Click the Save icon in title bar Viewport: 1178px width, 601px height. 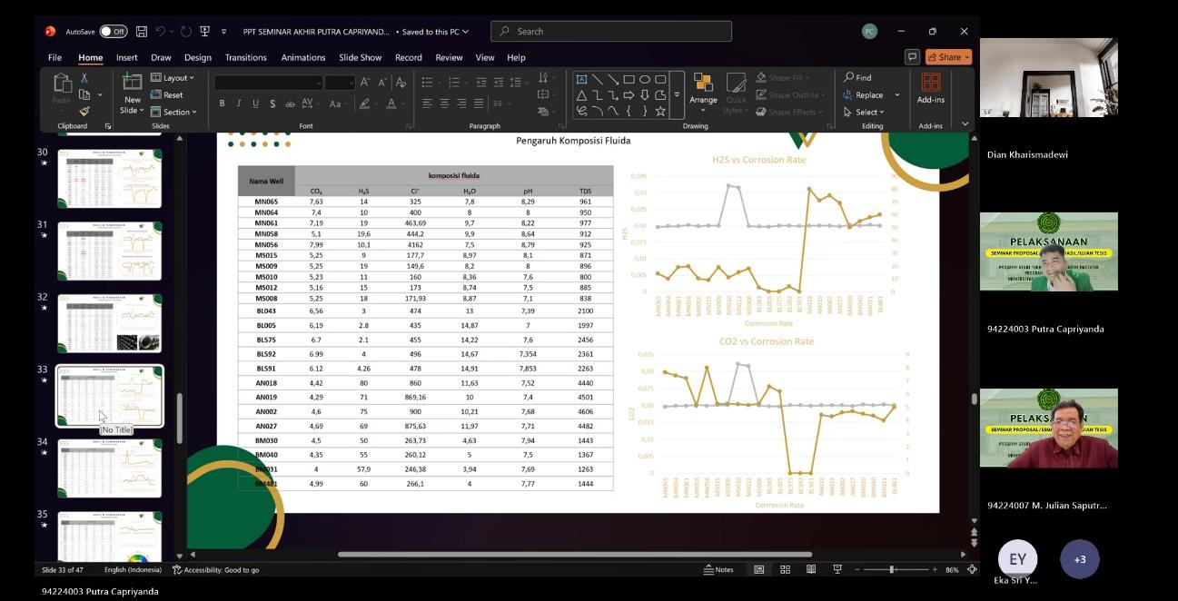click(x=142, y=32)
